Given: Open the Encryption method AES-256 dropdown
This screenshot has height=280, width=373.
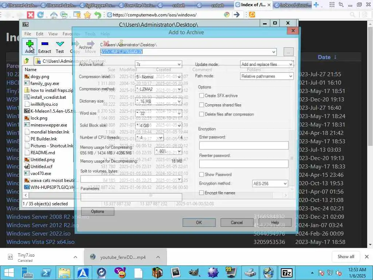Looking at the screenshot, I should (x=270, y=184).
